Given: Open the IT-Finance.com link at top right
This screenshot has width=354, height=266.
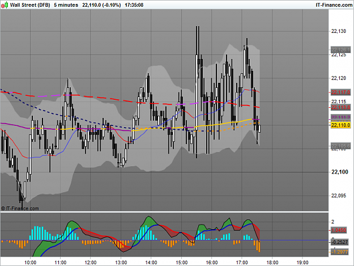Looking at the screenshot, I should [334, 5].
